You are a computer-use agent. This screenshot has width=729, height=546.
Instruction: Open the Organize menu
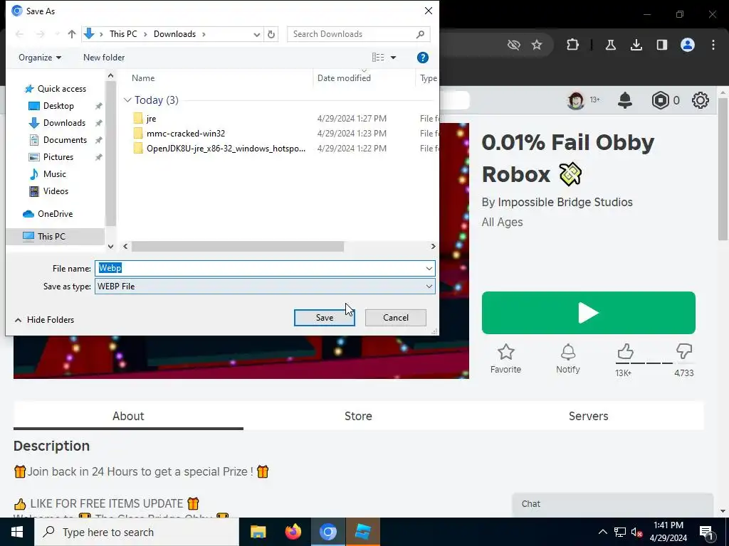click(x=40, y=58)
